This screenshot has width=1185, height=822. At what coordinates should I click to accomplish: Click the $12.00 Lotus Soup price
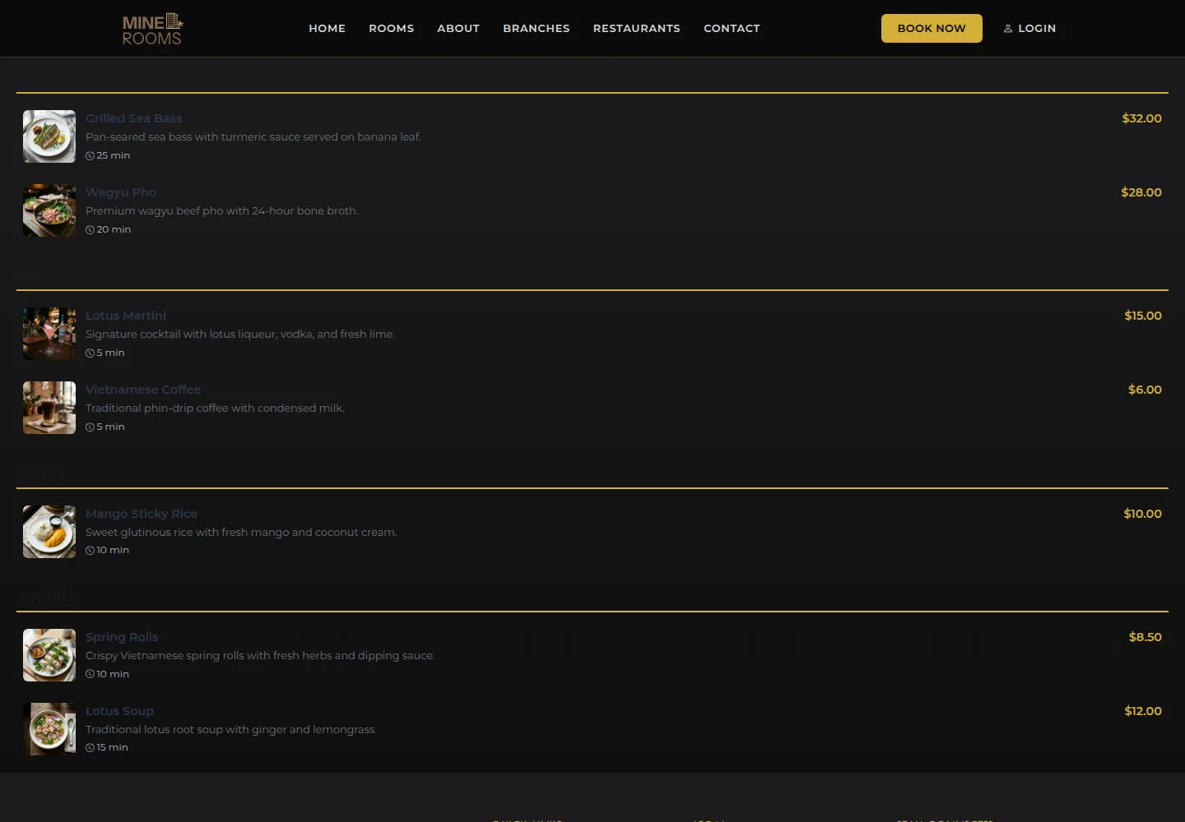[1143, 711]
